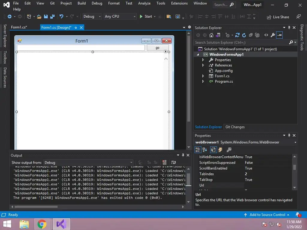The width and height of the screenshot is (307, 230).
Task: Toggle pin on Form1.cs [Design] tab
Action: (76, 28)
